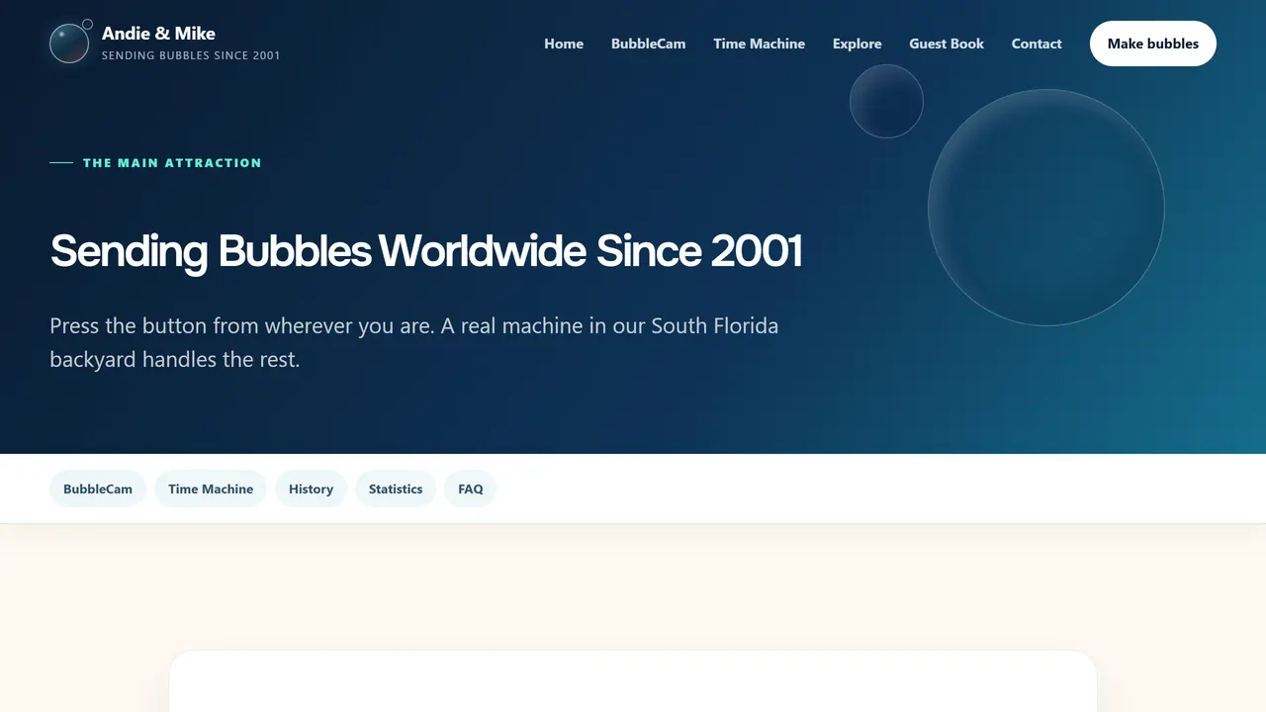Click the Andie & Mike site title

tap(158, 34)
